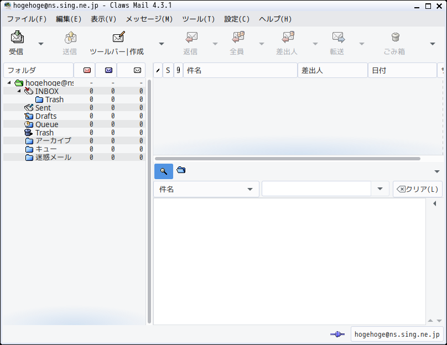Click the 転送 (forward) toolbar icon

pyautogui.click(x=338, y=37)
